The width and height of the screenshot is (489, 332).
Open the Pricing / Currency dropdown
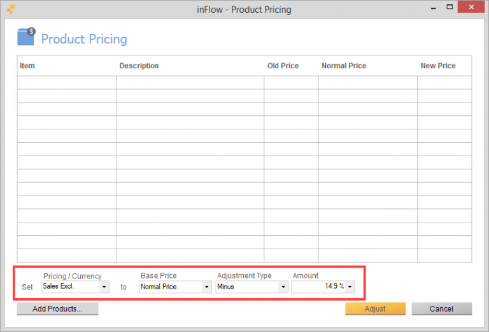click(104, 287)
